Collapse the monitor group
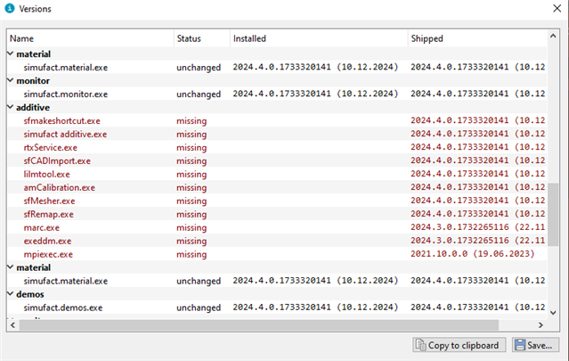Image resolution: width=569 pixels, height=361 pixels. coord(10,80)
